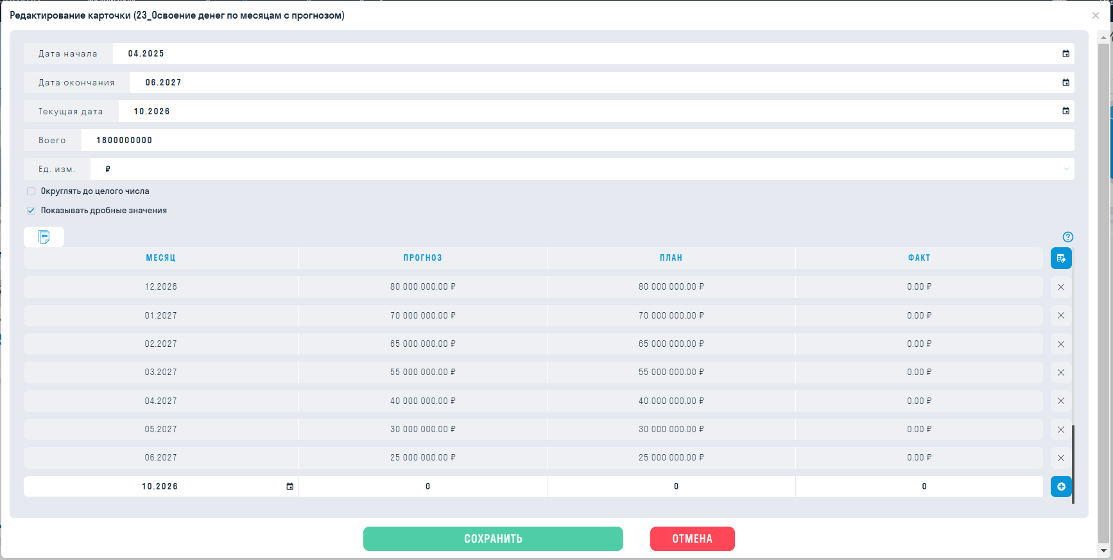The height and width of the screenshot is (560, 1113).
Task: Delete the 05.2027 row
Action: coord(1061,430)
